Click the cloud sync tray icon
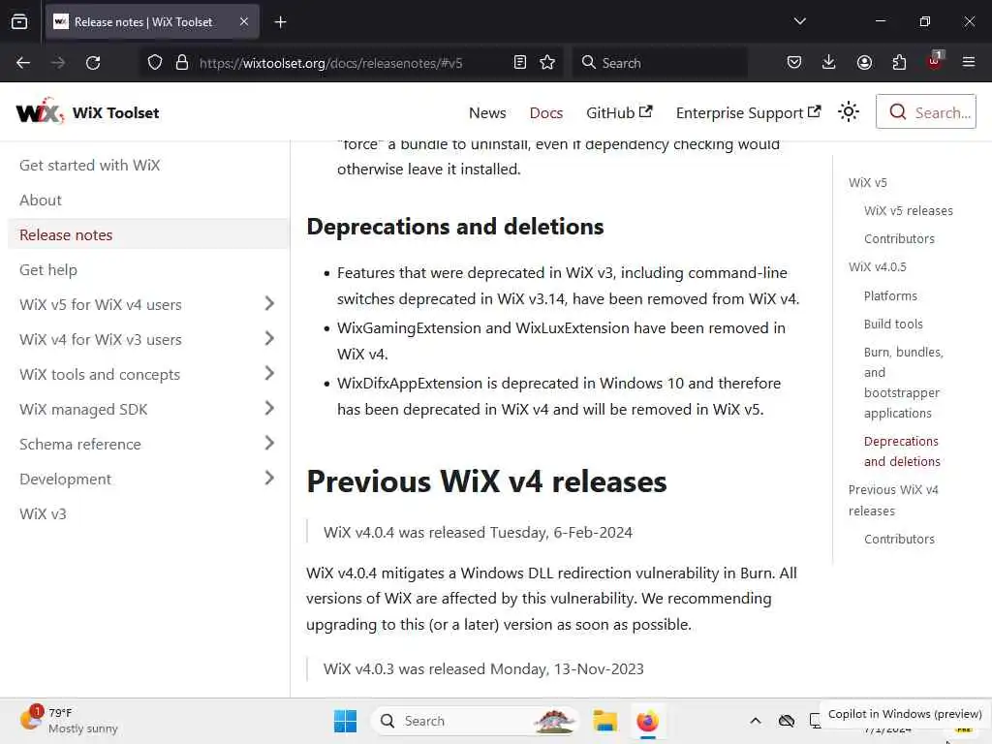The width and height of the screenshot is (992, 744). point(787,721)
